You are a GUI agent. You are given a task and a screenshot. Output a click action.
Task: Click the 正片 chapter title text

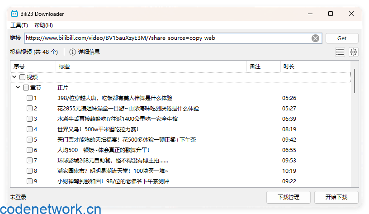pyautogui.click(x=63, y=88)
